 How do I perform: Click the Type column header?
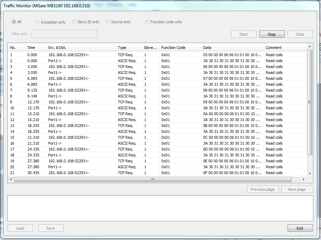coord(129,48)
